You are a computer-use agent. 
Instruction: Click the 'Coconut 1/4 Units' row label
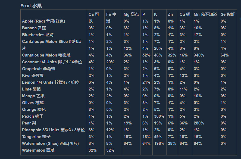(50, 62)
